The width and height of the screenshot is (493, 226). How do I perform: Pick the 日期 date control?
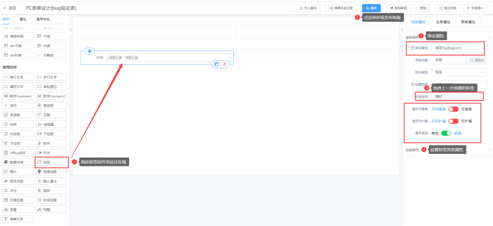[x=51, y=115]
